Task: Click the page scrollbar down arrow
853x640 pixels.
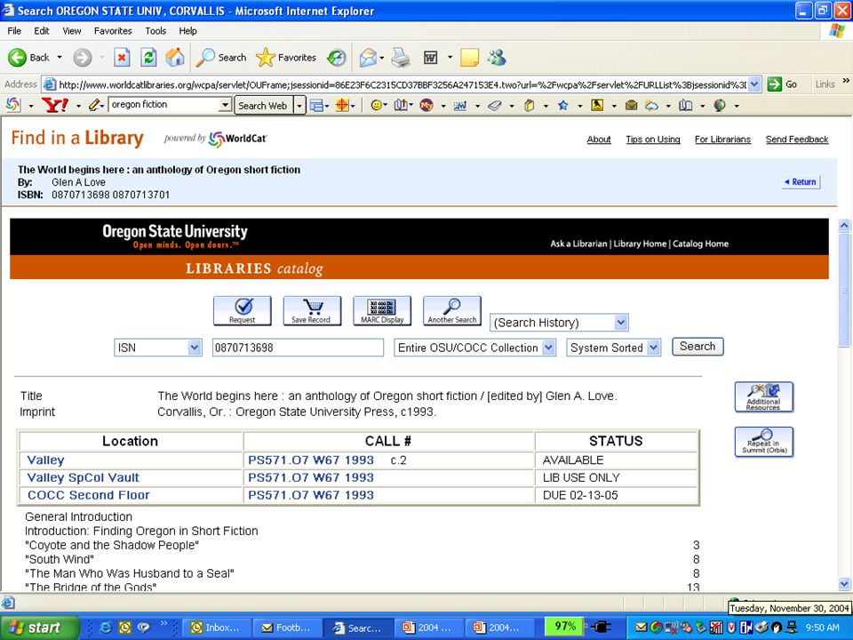Action: [x=844, y=584]
